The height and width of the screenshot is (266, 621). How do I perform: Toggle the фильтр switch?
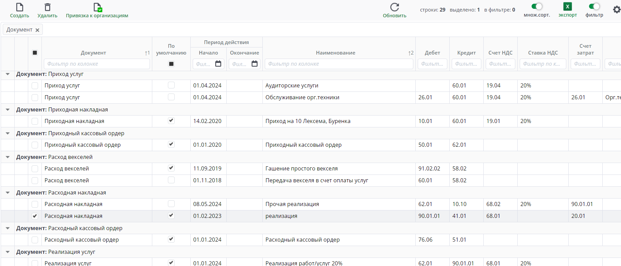pyautogui.click(x=594, y=6)
